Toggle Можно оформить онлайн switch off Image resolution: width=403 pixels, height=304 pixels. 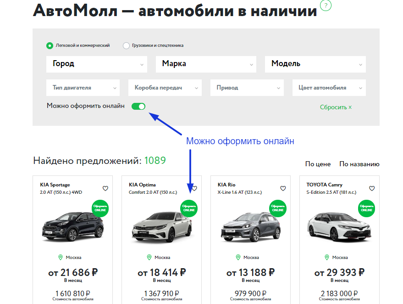[138, 107]
